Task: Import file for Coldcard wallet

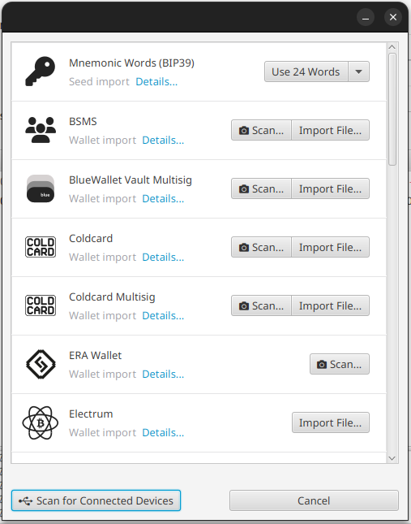Action: pos(330,247)
